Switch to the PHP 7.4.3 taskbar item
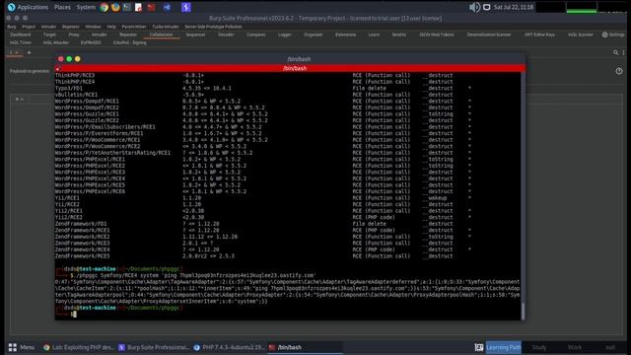This screenshot has width=631, height=355. 229,347
